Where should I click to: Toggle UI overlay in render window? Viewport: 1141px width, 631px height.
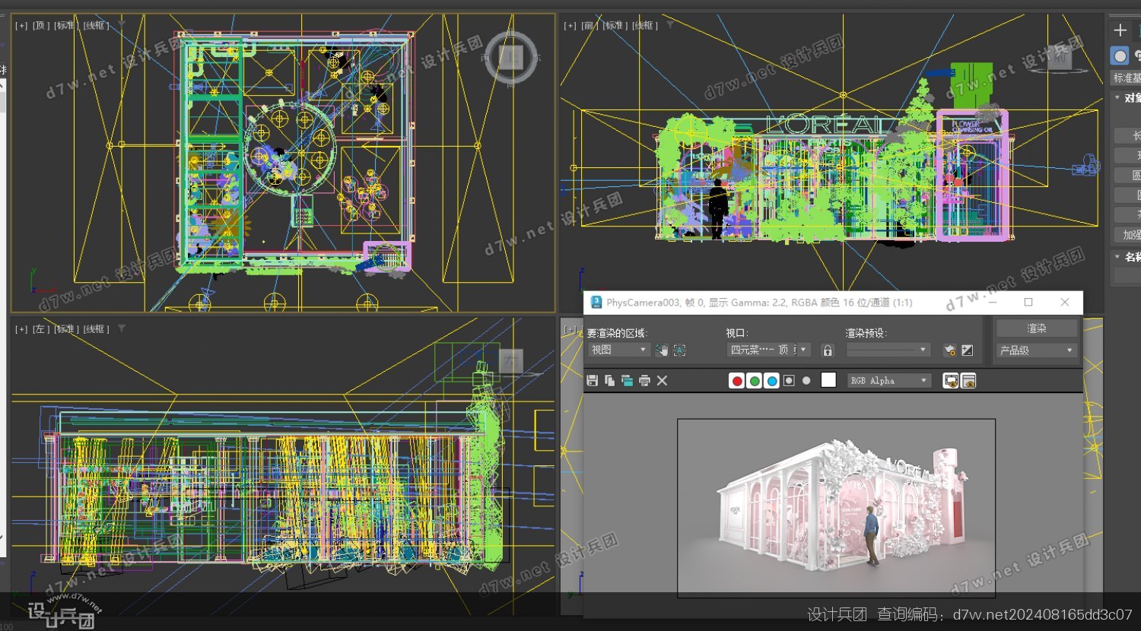click(x=951, y=381)
